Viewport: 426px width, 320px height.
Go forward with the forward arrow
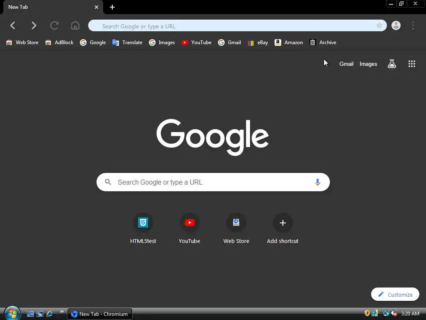coord(34,25)
